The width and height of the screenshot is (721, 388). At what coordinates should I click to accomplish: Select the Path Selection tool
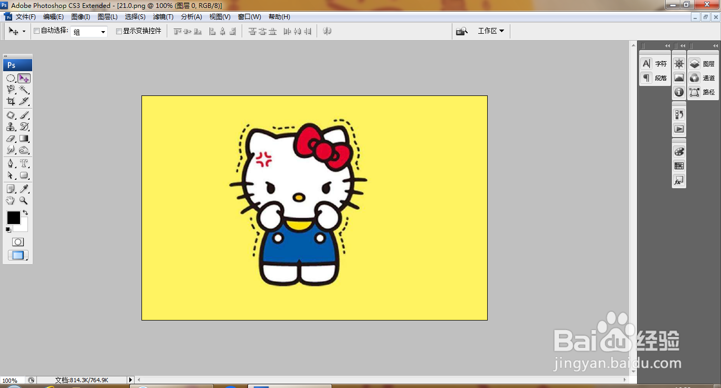11,175
